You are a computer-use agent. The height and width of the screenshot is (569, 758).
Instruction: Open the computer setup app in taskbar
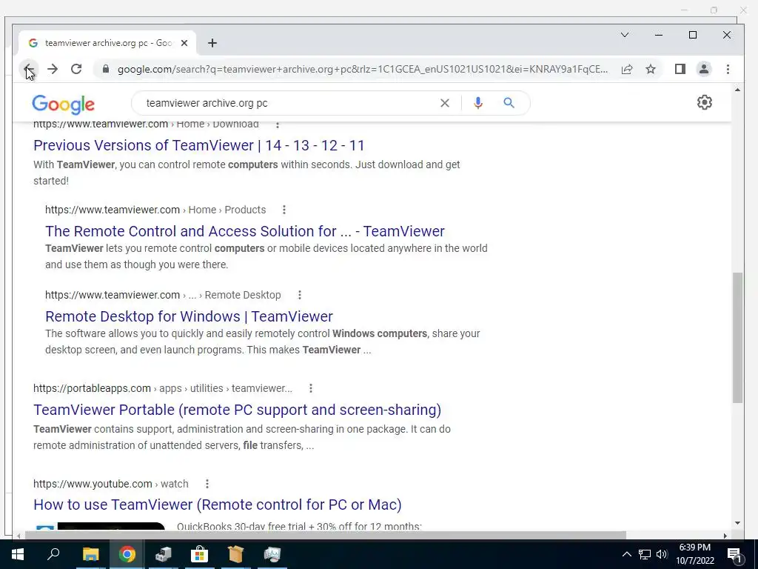point(163,554)
